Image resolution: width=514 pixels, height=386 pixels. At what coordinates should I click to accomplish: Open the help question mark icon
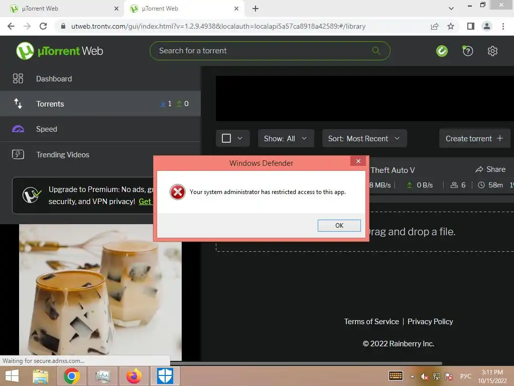click(x=467, y=51)
